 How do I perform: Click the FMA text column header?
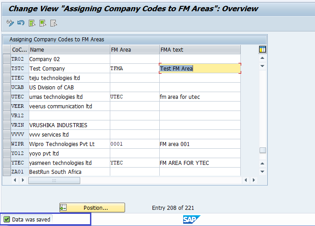[x=199, y=50]
